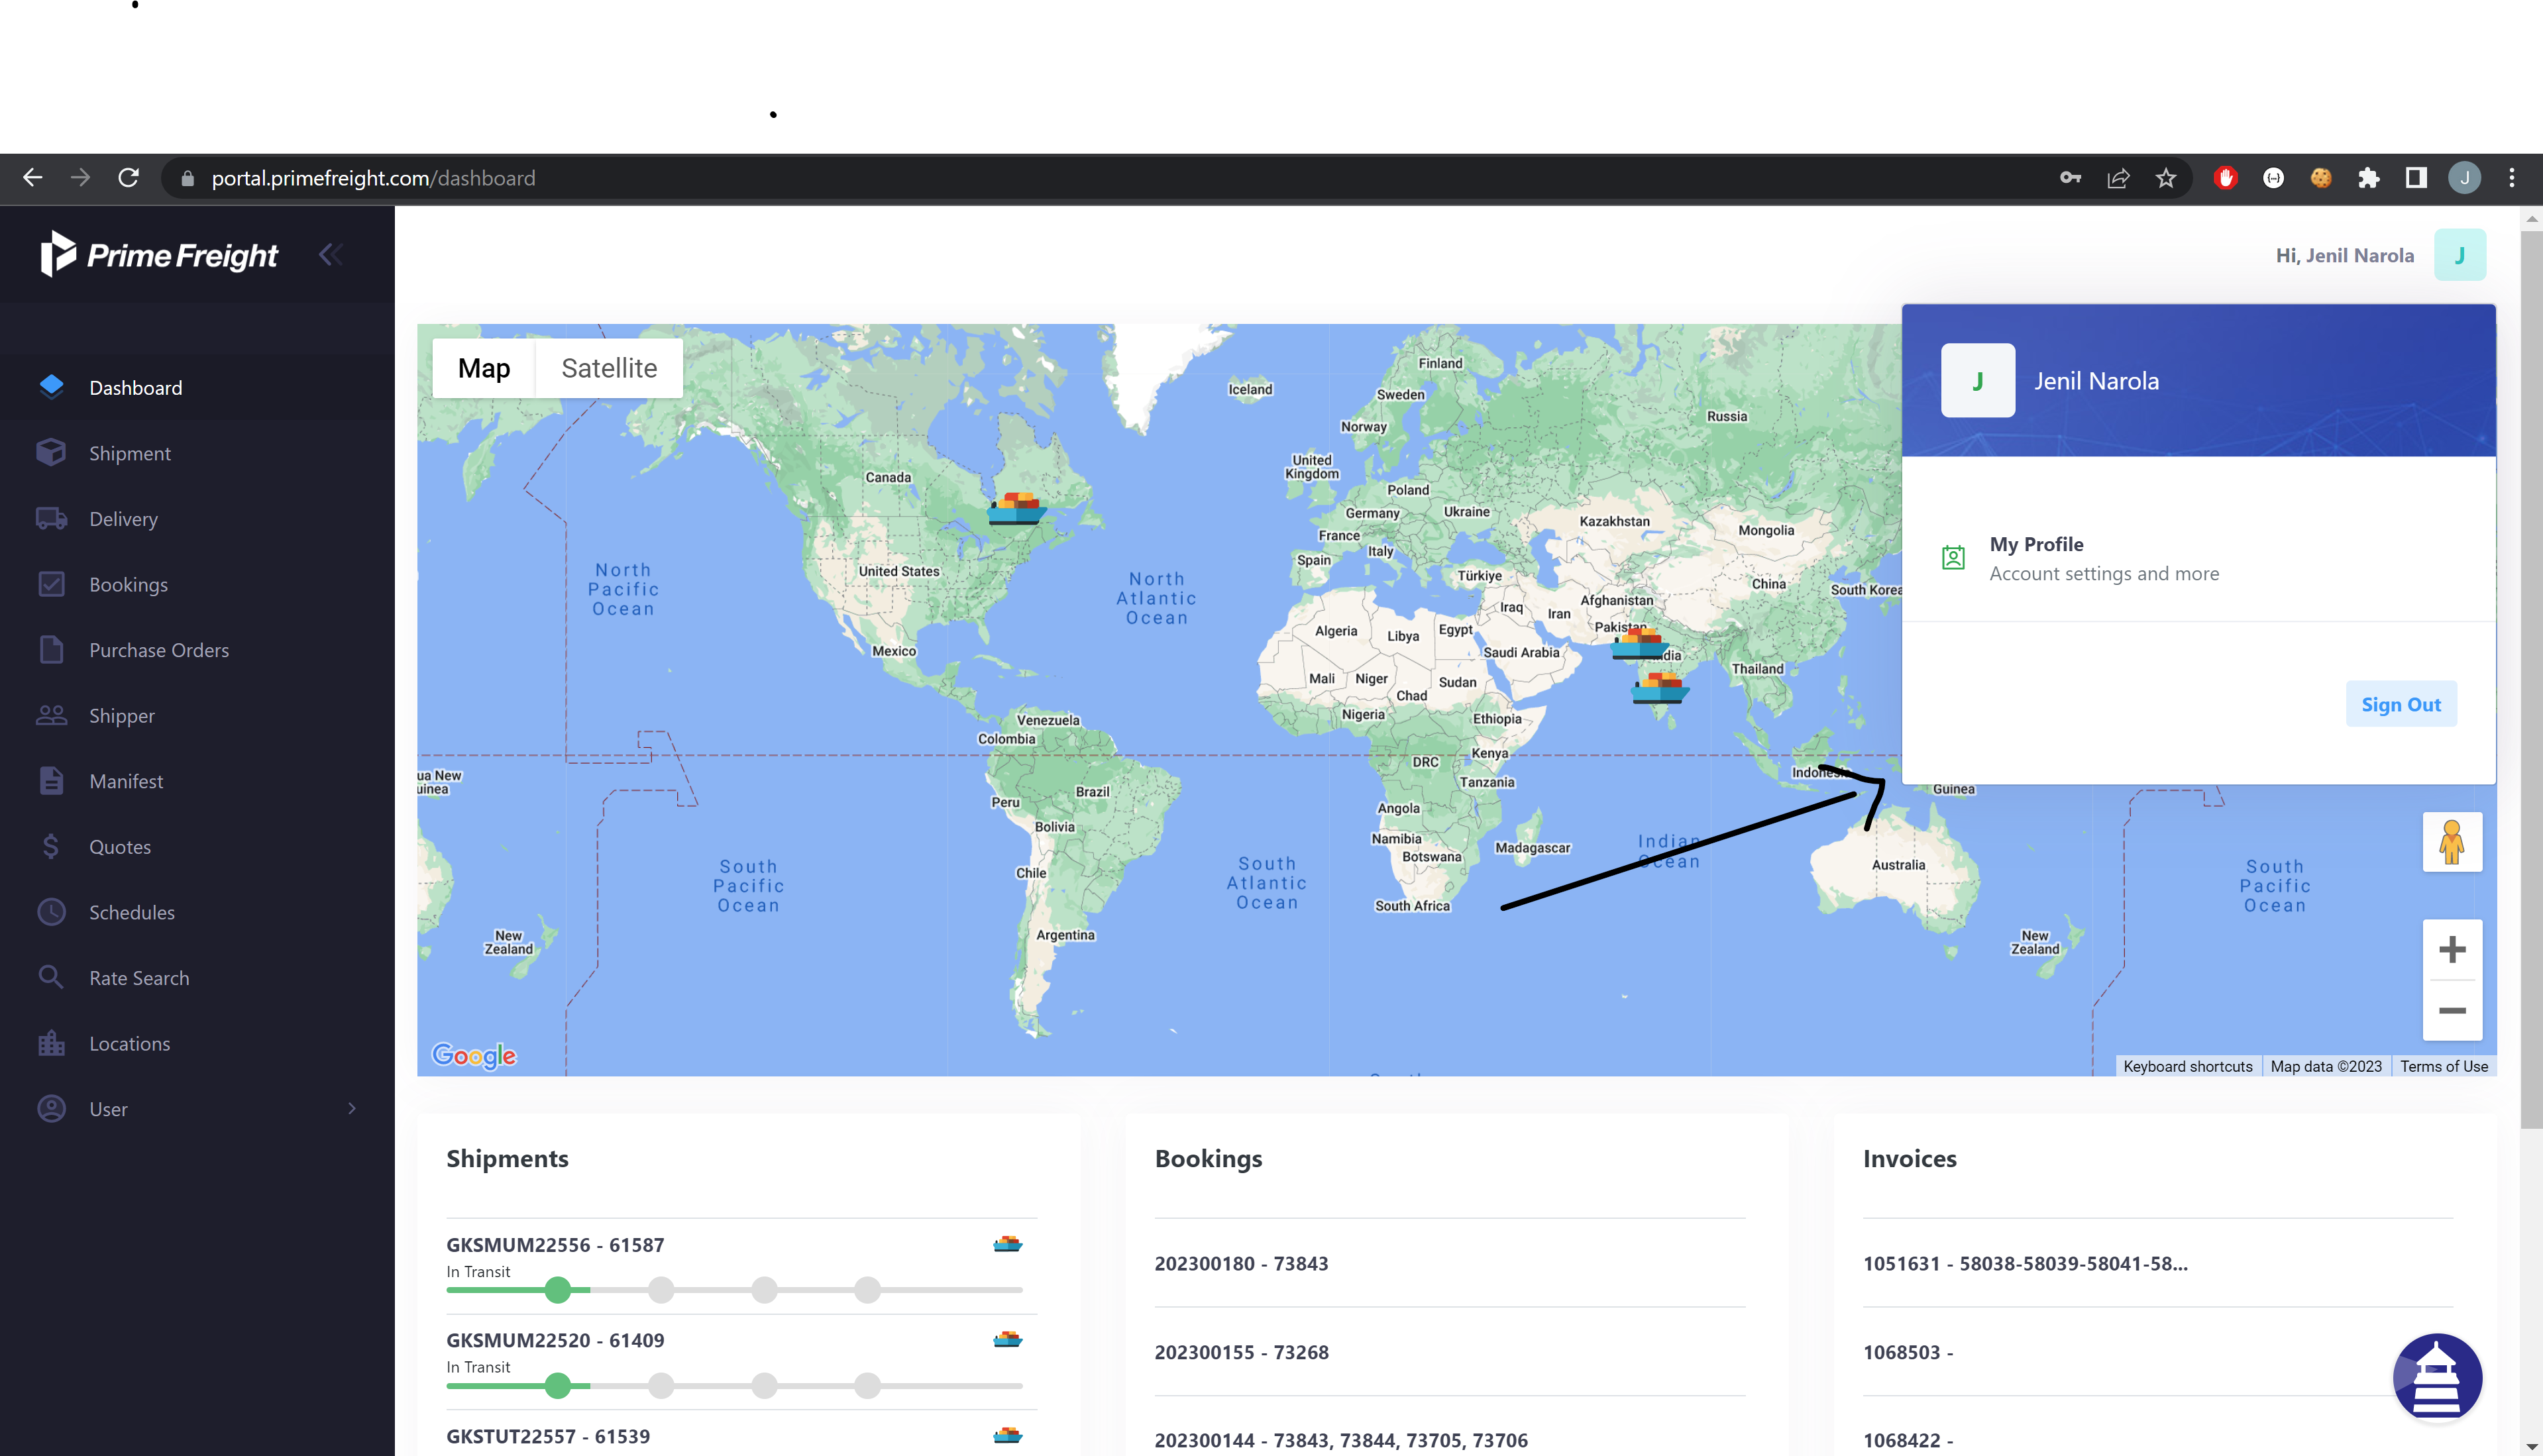Viewport: 2543px width, 1456px height.
Task: Click the Sign Out button
Action: (x=2400, y=704)
